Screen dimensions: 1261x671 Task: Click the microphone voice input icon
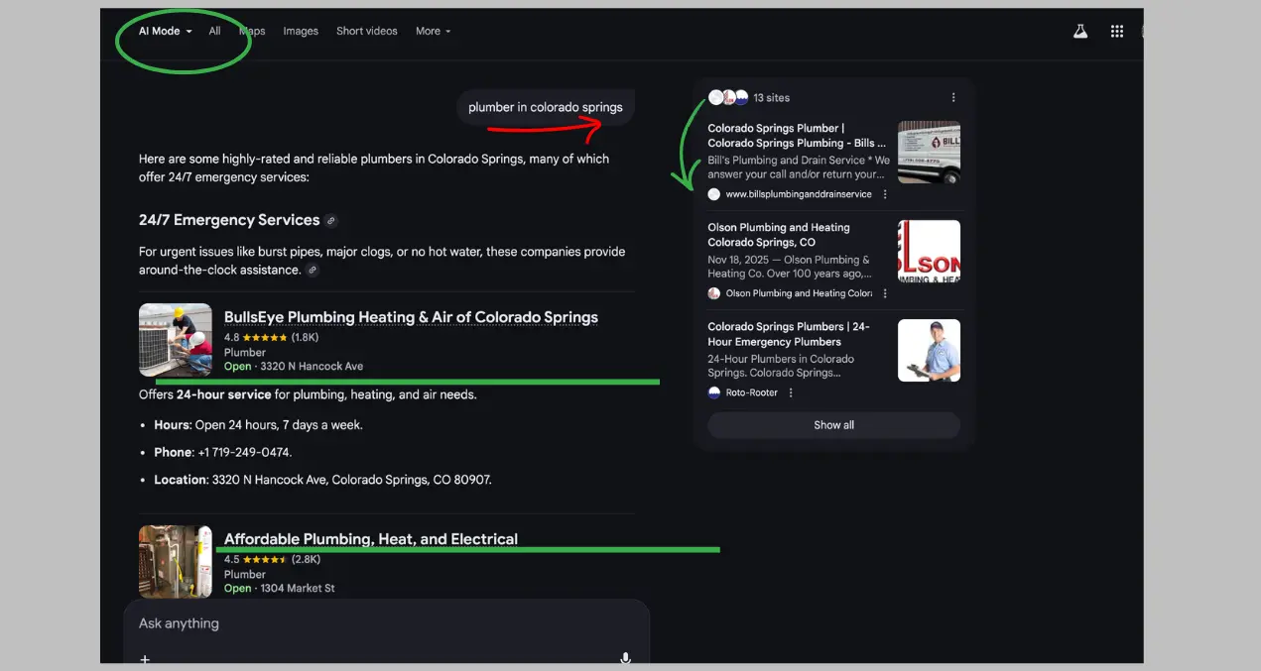tap(625, 658)
